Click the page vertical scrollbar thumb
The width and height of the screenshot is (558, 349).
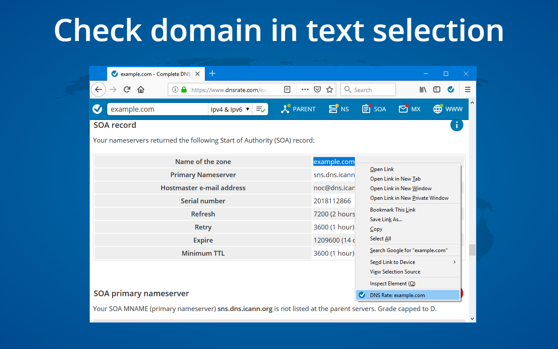[x=472, y=250]
